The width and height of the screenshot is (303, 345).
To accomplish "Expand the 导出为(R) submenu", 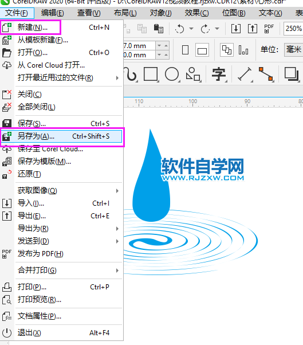I will (61, 229).
